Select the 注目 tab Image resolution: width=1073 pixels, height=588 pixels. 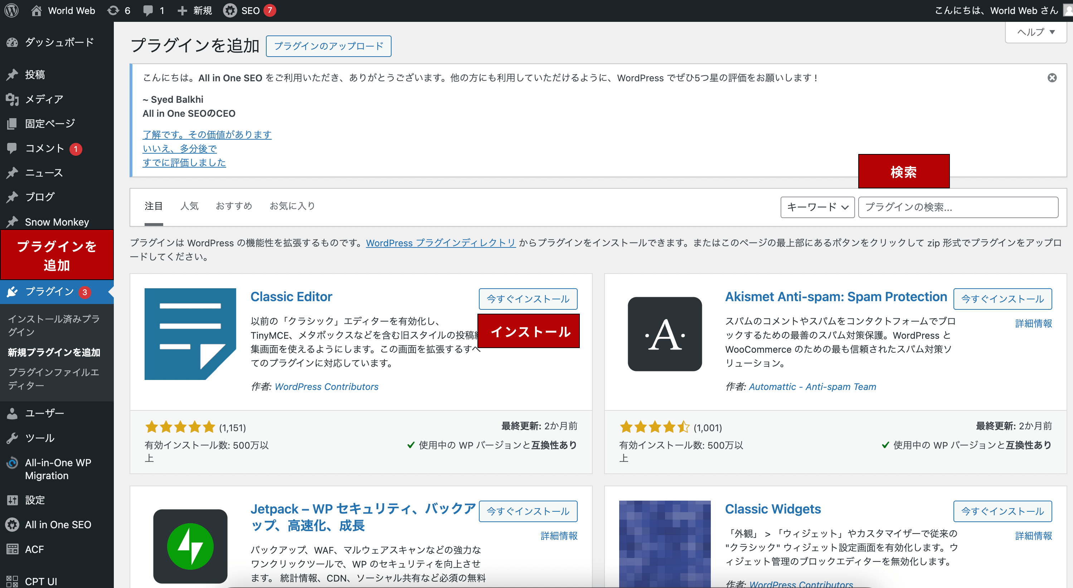point(154,206)
